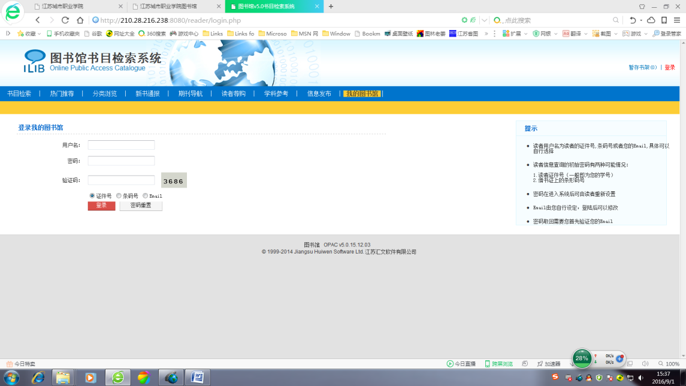Expand the 翻译 translate dropdown
Image resolution: width=686 pixels, height=386 pixels.
coord(587,34)
